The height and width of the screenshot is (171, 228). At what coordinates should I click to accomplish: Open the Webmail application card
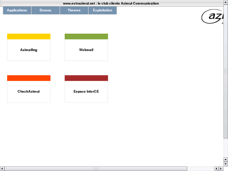pos(86,47)
